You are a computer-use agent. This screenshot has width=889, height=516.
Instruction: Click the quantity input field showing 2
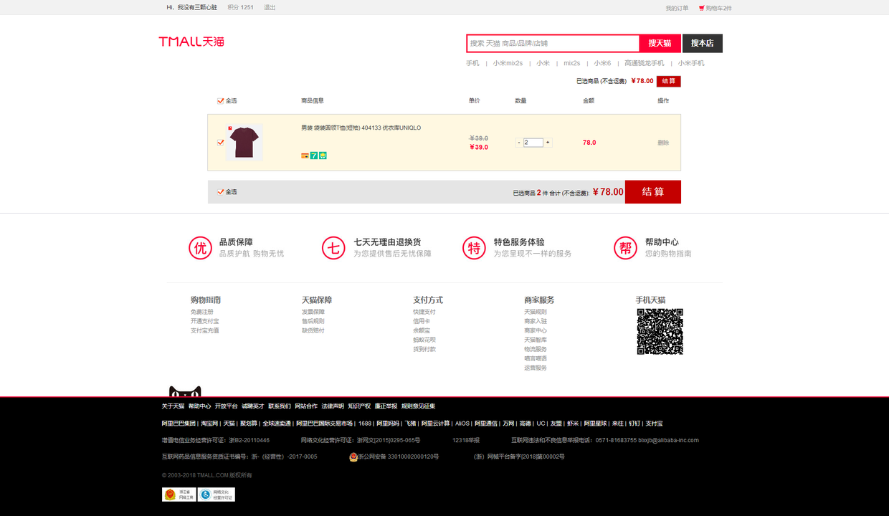coord(533,143)
